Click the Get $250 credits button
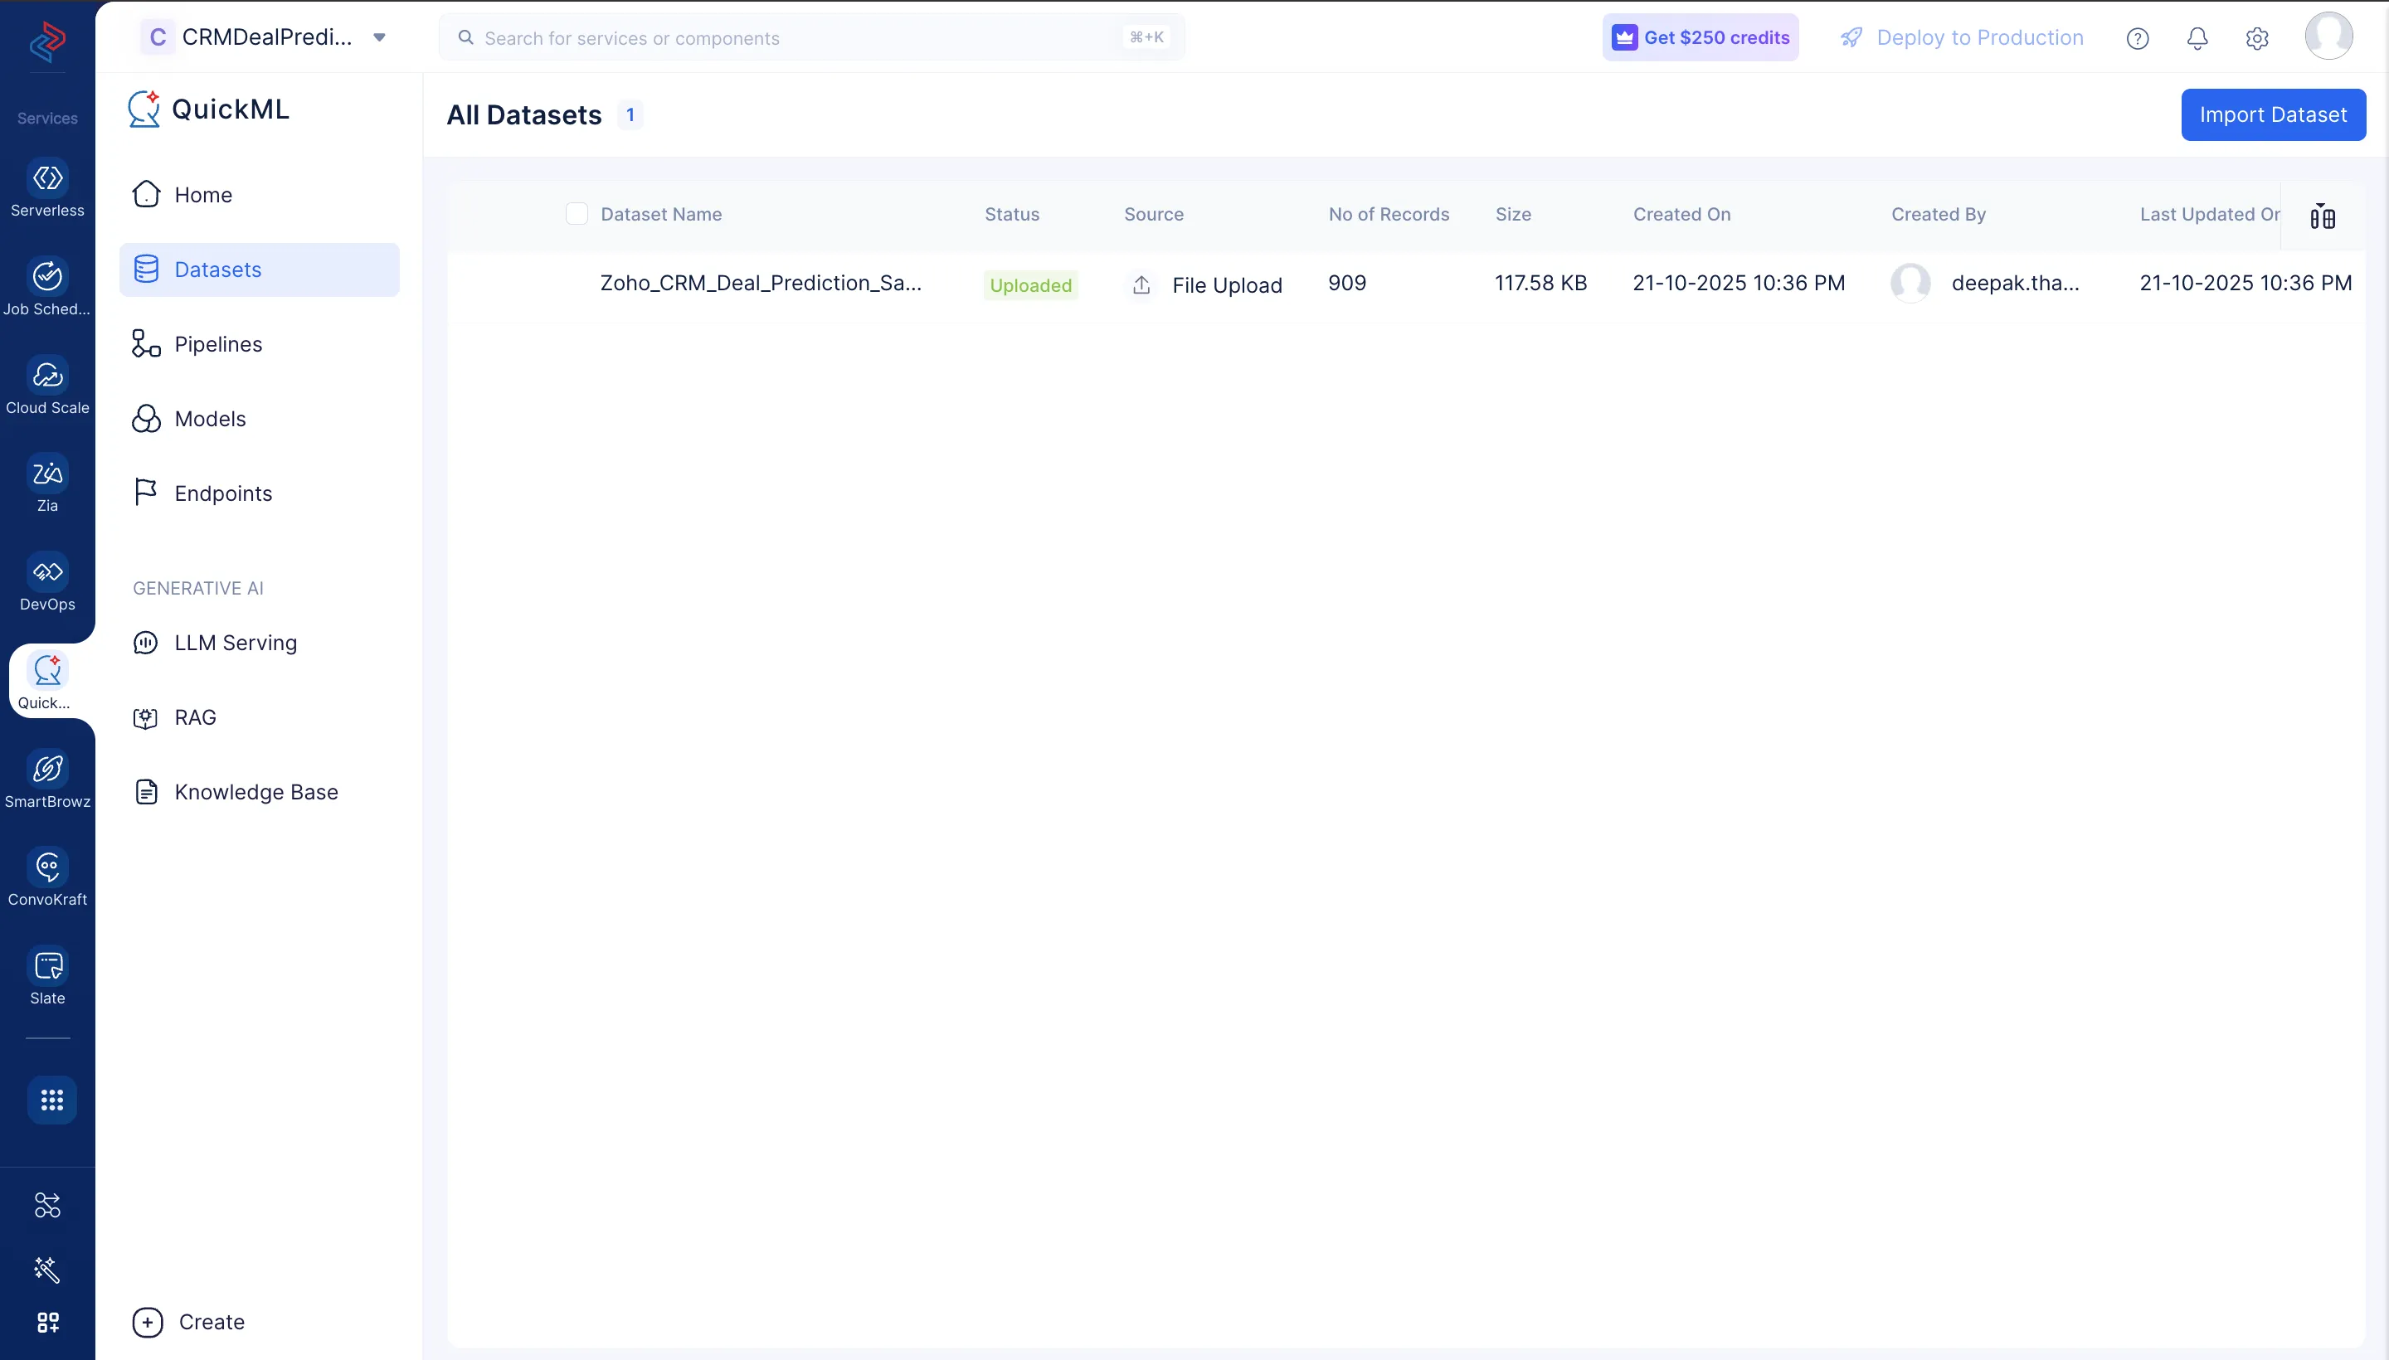This screenshot has height=1360, width=2389. (x=1700, y=37)
